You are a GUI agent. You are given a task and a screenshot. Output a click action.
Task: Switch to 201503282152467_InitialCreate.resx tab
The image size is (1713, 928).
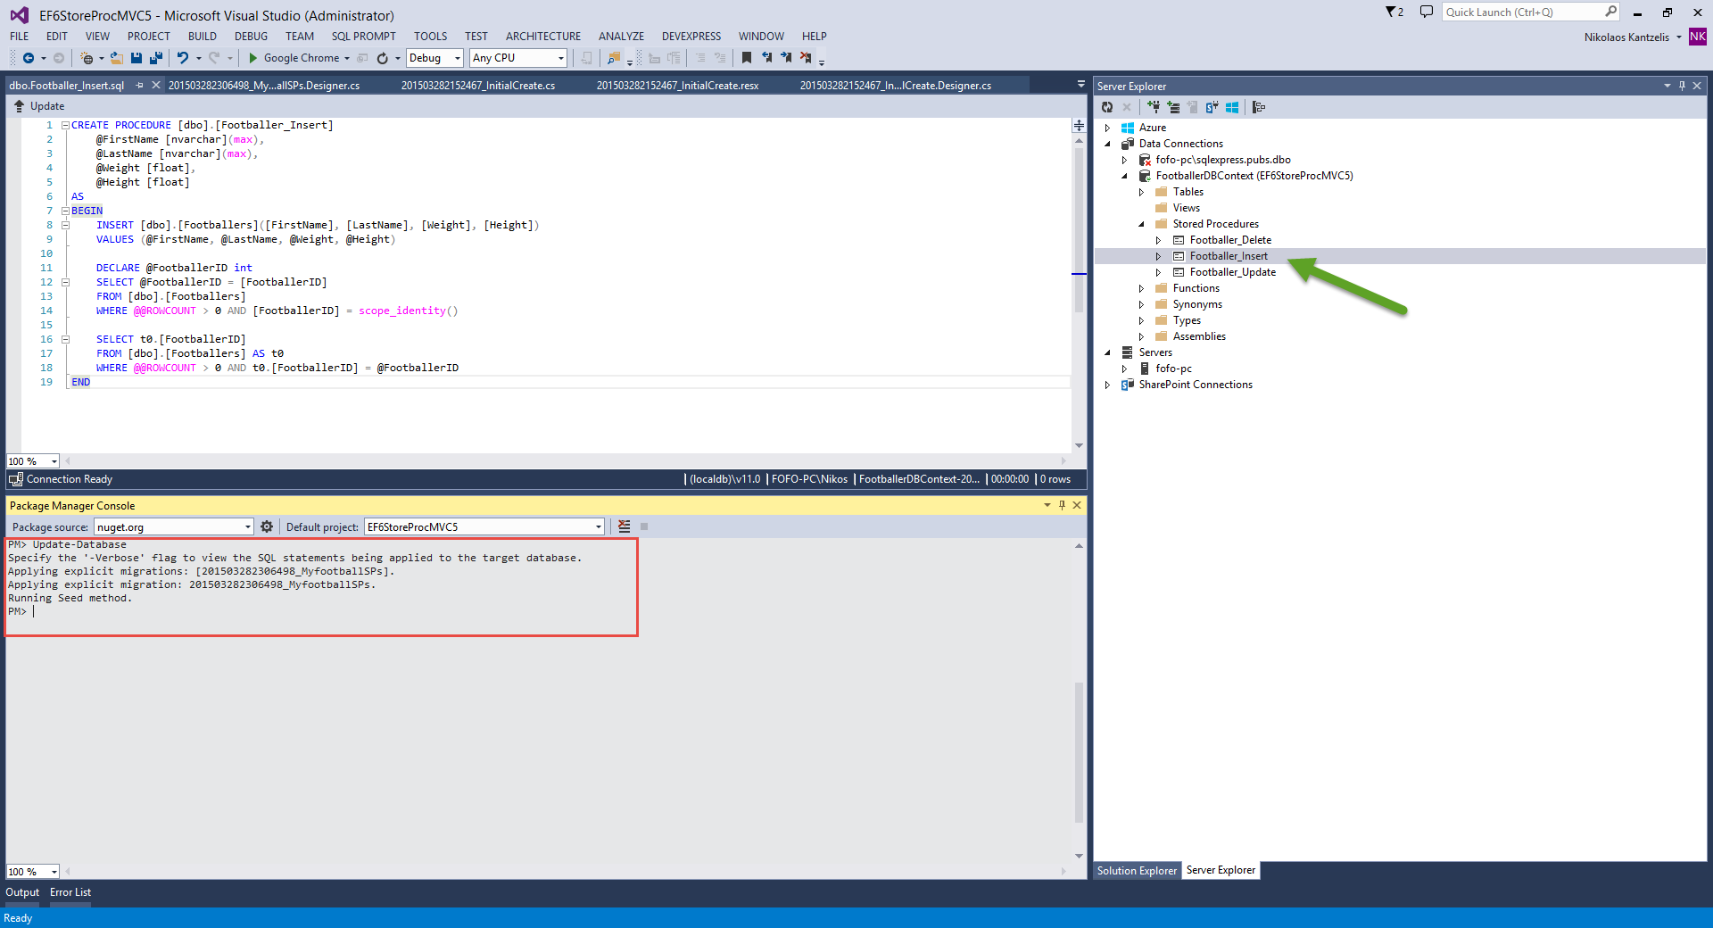coord(677,86)
